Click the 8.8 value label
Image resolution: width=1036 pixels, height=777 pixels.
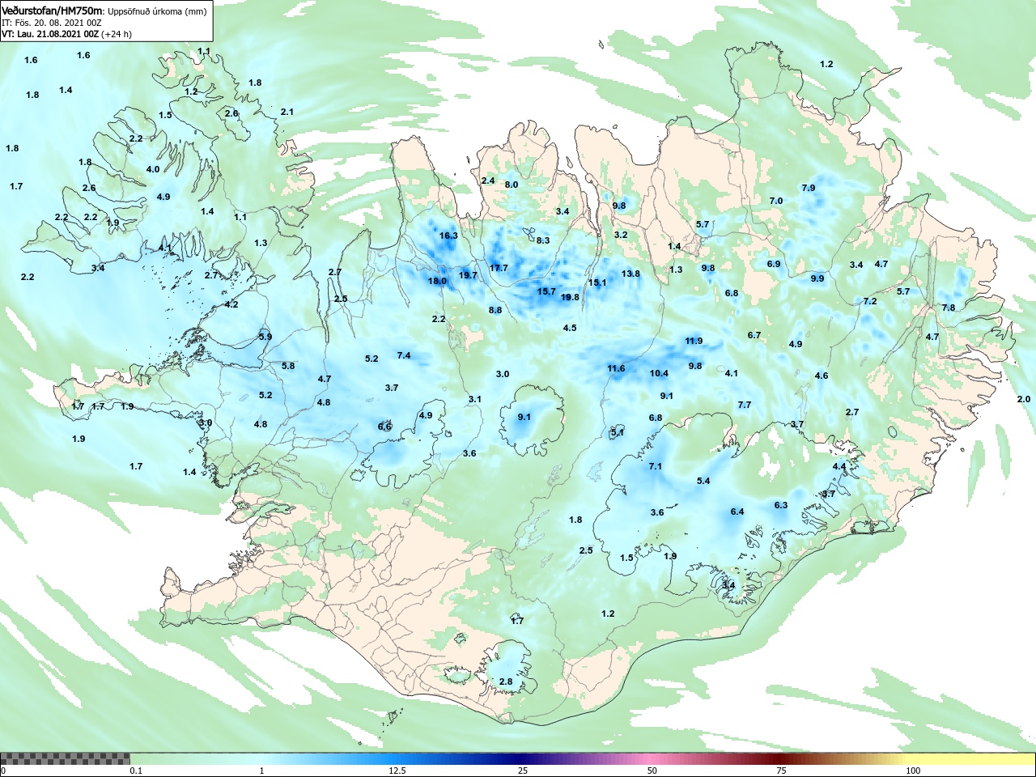tap(495, 310)
